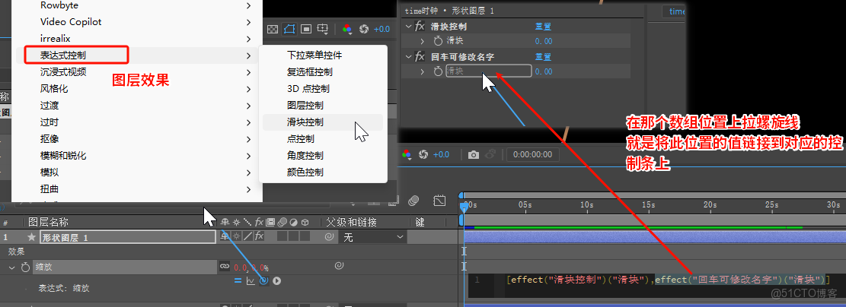Toggle shy switch on 形状图层 1
This screenshot has height=307, width=846.
225,236
